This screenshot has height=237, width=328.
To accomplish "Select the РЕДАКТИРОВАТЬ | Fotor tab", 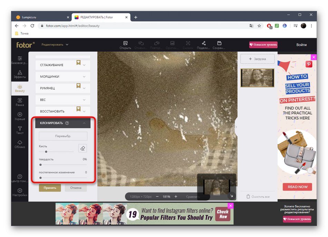I will [101, 17].
